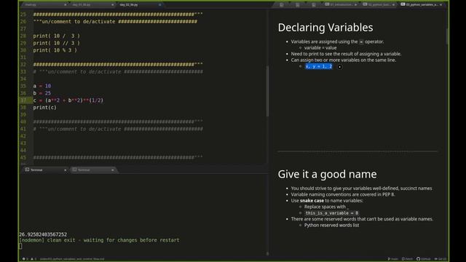This screenshot has height=262, width=466.
Task: Click first Terminal tab's terminal icon
Action: point(27,170)
